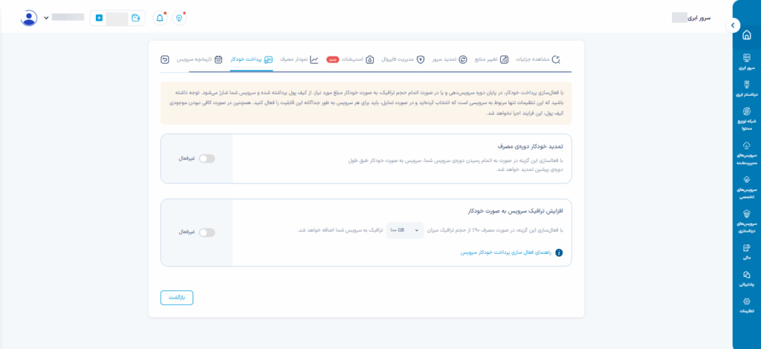The height and width of the screenshot is (349, 761).
Task: Open سرویس‌های دیتاسنتری in sidebar
Action: click(x=746, y=221)
